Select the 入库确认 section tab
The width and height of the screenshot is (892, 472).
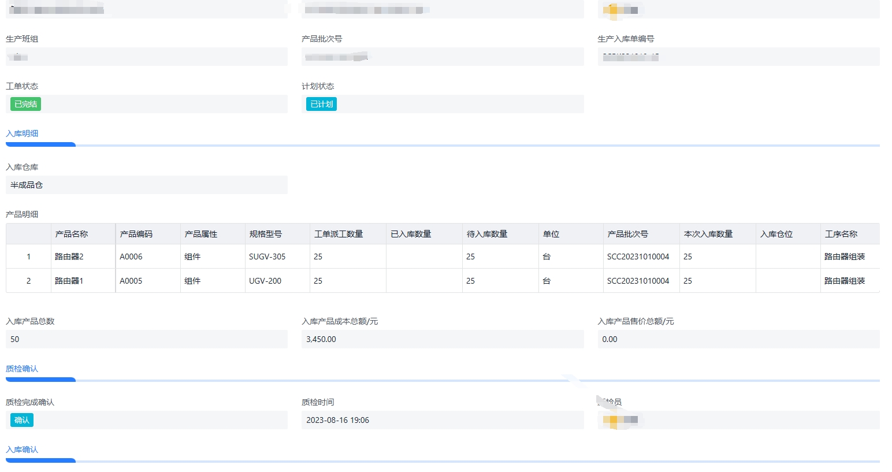pyautogui.click(x=22, y=449)
